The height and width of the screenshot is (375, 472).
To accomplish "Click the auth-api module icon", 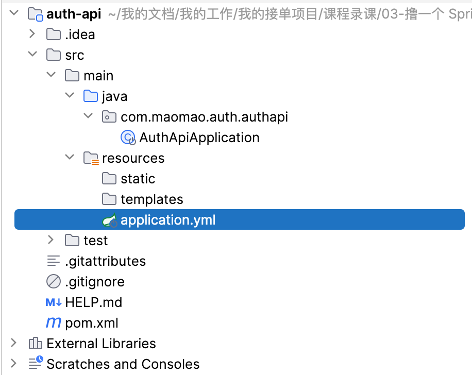I will (x=35, y=14).
